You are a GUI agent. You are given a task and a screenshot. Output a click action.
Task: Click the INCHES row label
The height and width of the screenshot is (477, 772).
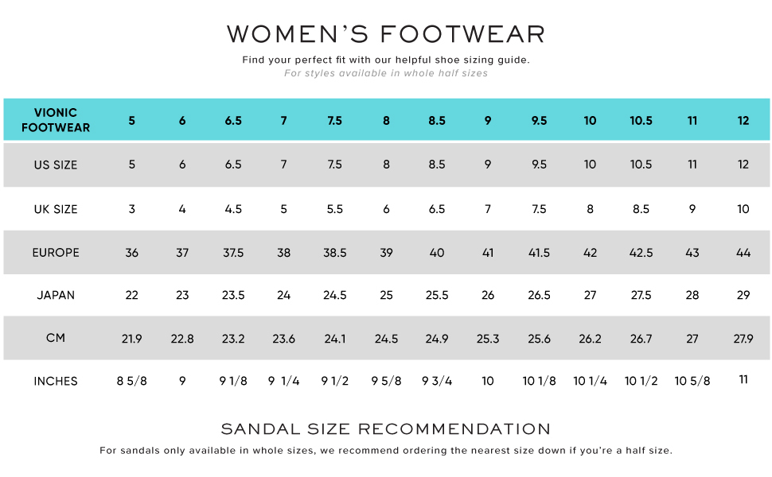click(x=56, y=382)
